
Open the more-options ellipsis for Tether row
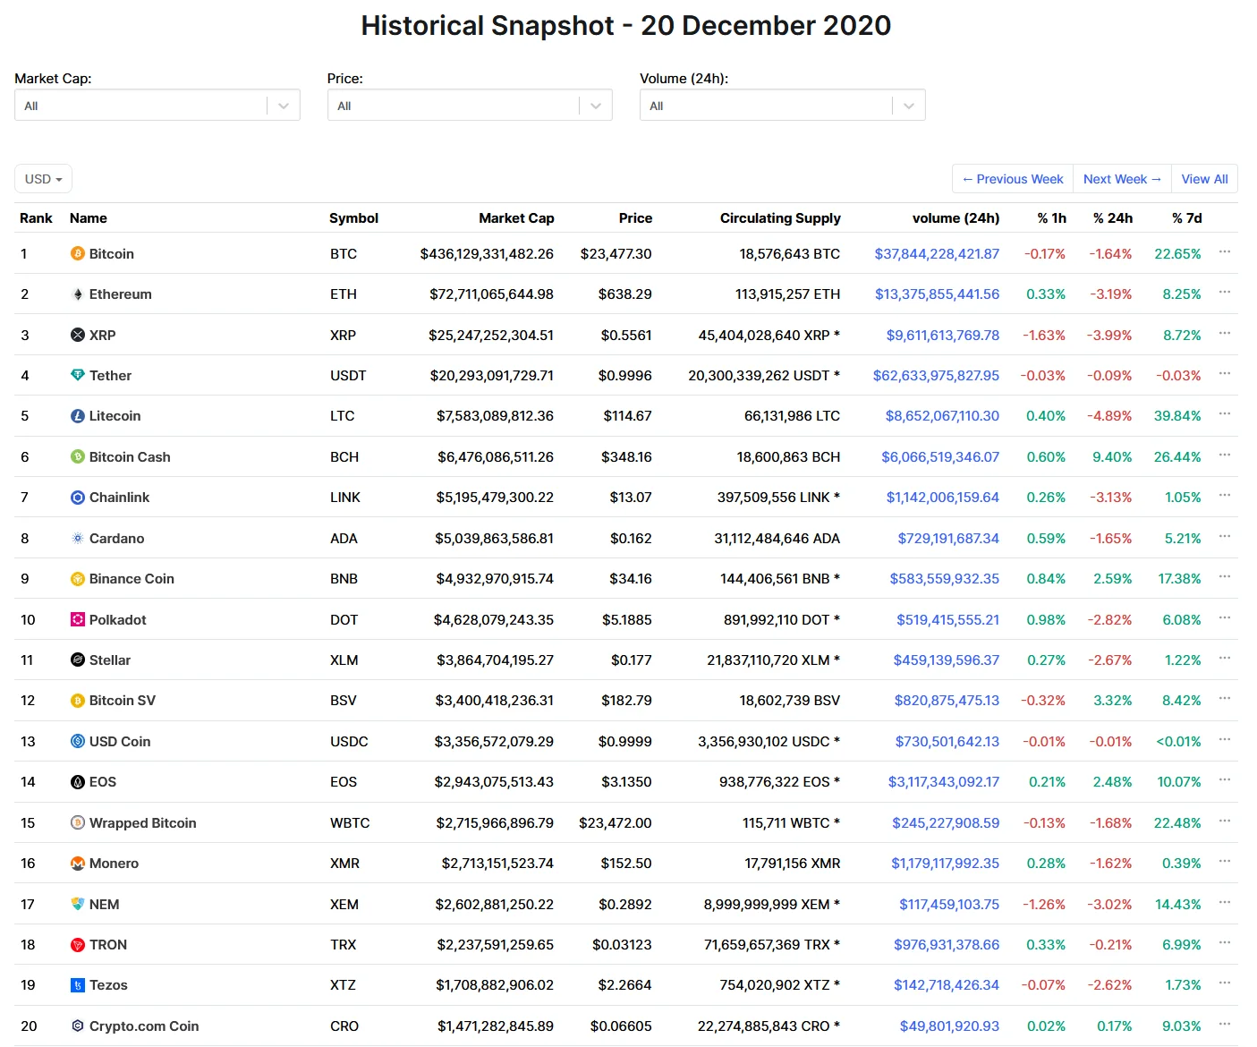tap(1225, 374)
